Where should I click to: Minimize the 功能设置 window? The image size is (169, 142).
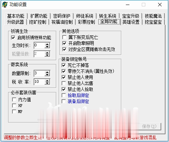point(128,5)
